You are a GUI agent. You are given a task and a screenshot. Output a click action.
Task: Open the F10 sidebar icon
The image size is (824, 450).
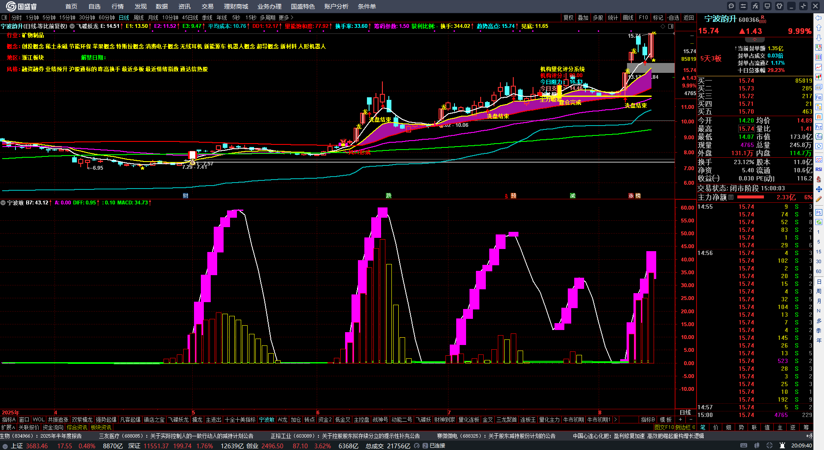tap(819, 97)
